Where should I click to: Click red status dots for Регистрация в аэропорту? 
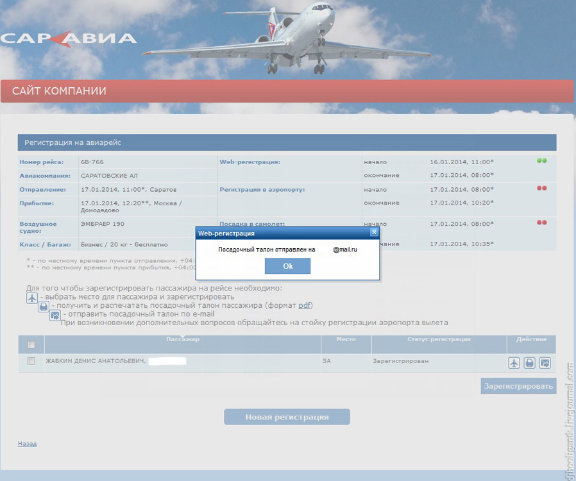(x=542, y=189)
